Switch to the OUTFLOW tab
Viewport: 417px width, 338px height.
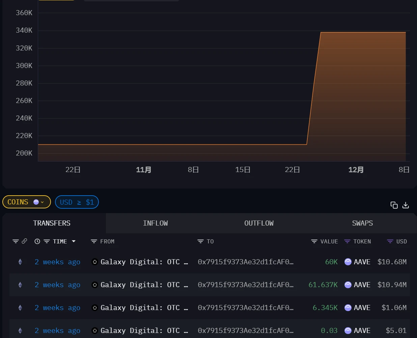click(x=259, y=223)
